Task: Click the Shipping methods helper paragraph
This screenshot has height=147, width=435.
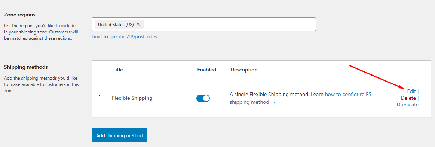Action: pos(42,85)
